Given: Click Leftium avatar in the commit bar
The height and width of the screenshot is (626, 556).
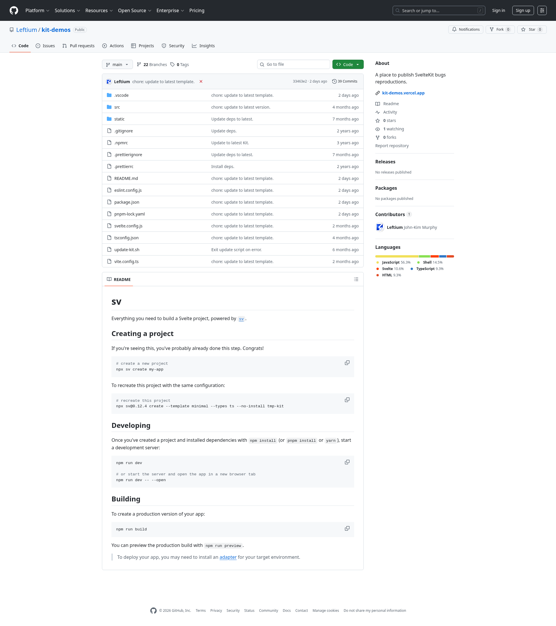Looking at the screenshot, I should click(109, 81).
